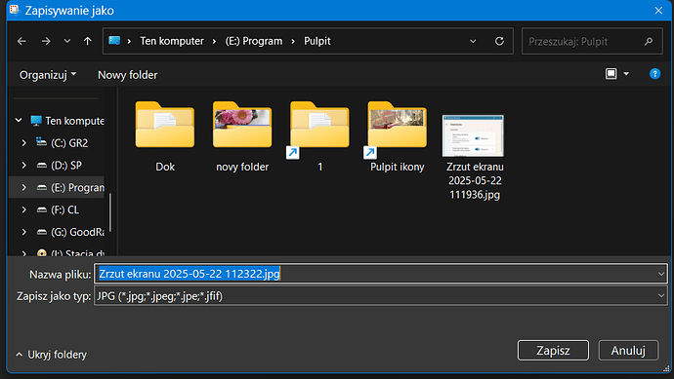Hide folders with Ukryj foldery
This screenshot has height=379, width=674.
tap(52, 355)
